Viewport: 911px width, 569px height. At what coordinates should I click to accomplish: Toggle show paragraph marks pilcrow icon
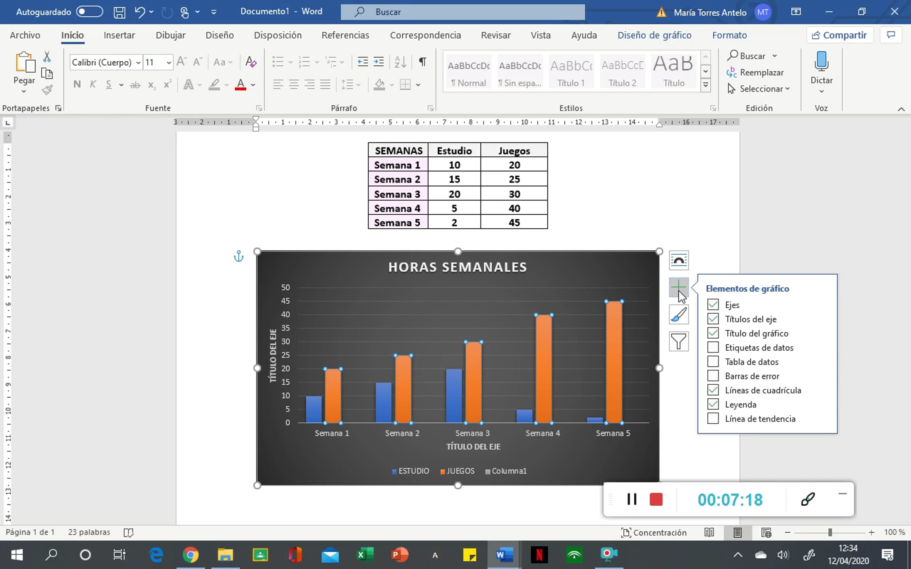point(422,61)
